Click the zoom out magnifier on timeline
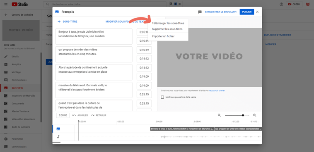This screenshot has height=152, width=314. [219, 115]
